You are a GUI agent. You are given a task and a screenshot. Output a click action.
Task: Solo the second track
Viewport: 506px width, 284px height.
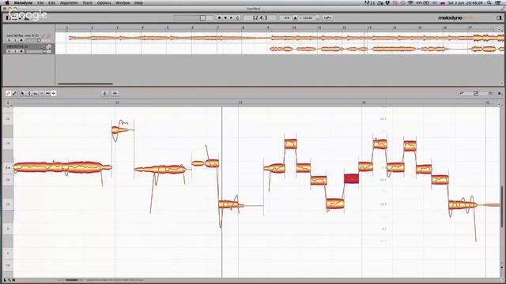(16, 51)
